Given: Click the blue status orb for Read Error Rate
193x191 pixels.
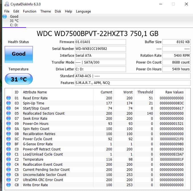Looking at the screenshot, I should [x=9, y=98].
